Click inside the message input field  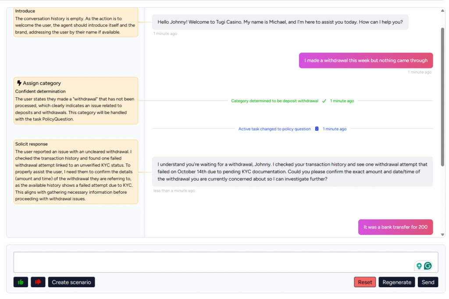point(210,262)
